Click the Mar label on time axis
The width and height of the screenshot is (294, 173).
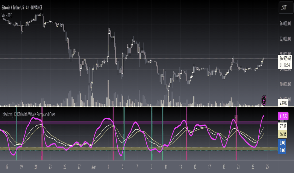94,167
